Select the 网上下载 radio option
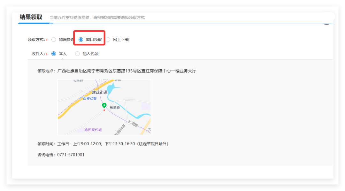This screenshot has height=191, width=345. click(108, 40)
